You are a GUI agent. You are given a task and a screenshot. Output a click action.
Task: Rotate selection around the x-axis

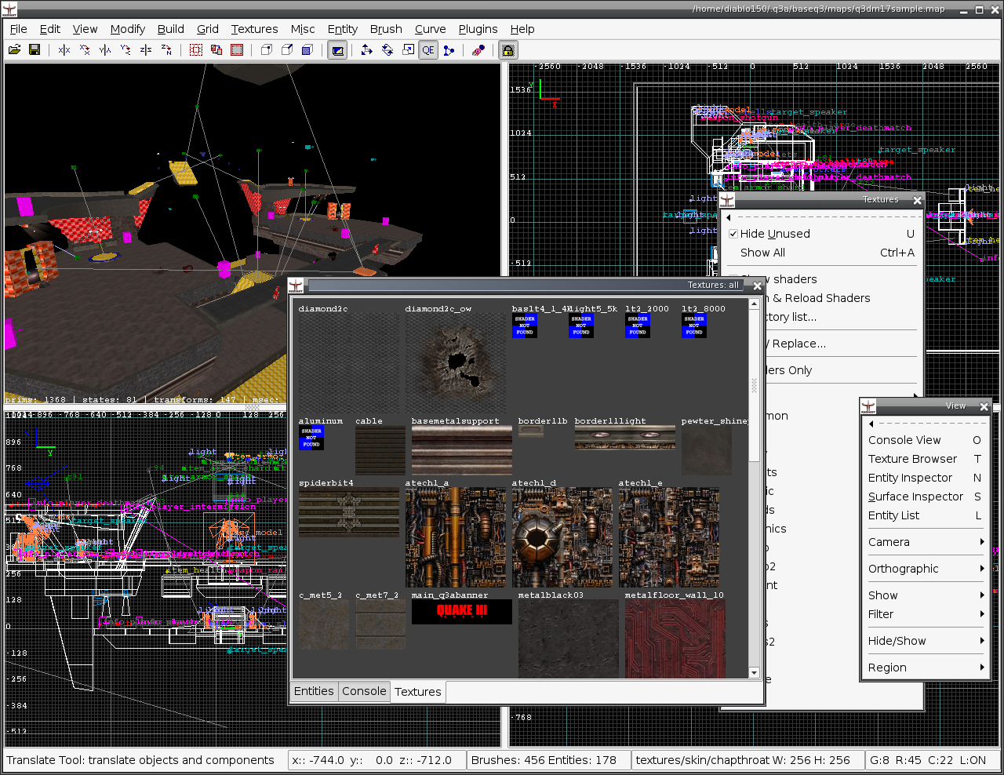tap(85, 50)
